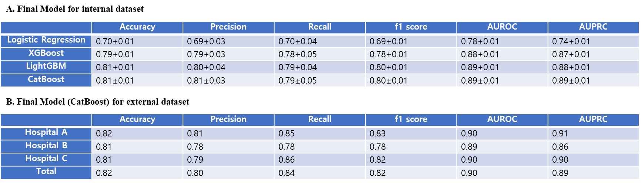Screen dimensions: 641x183
Task: Click the Hospital A row header
Action: [x=46, y=132]
